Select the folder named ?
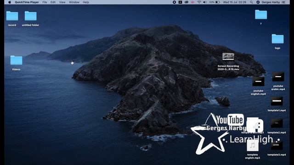 [x=261, y=15]
